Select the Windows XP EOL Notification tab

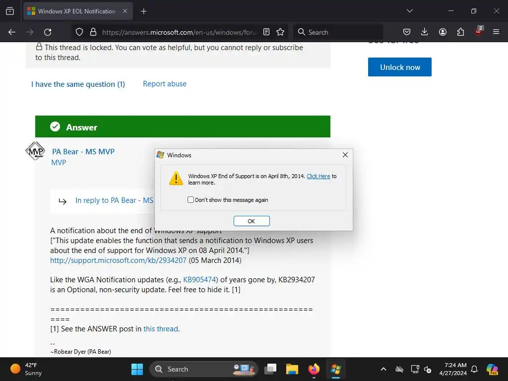click(78, 11)
